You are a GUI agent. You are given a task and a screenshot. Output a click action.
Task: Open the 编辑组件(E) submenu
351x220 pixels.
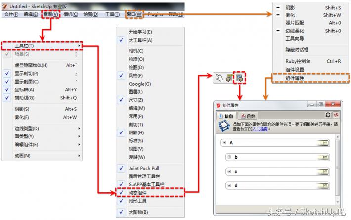42,144
